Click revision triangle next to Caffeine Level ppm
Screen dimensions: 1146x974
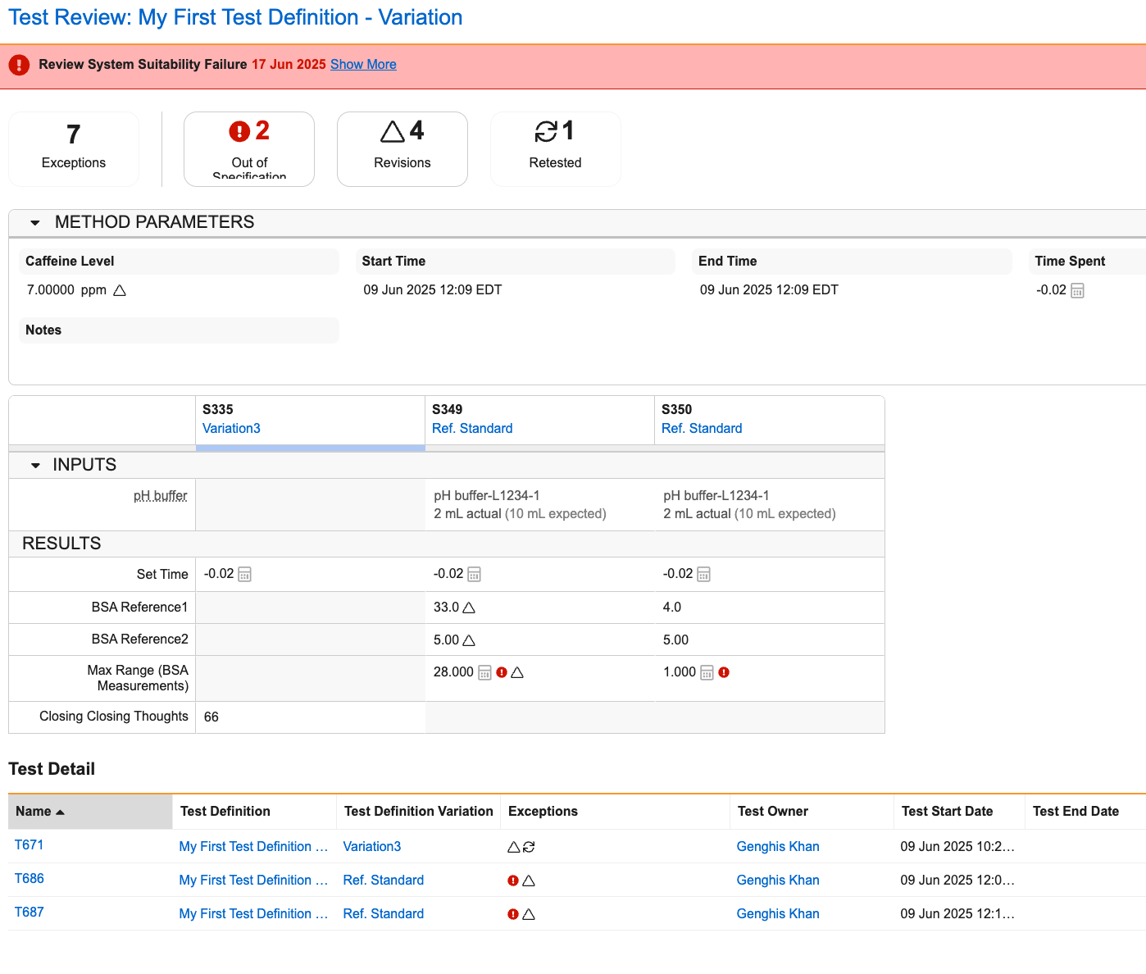coord(120,290)
